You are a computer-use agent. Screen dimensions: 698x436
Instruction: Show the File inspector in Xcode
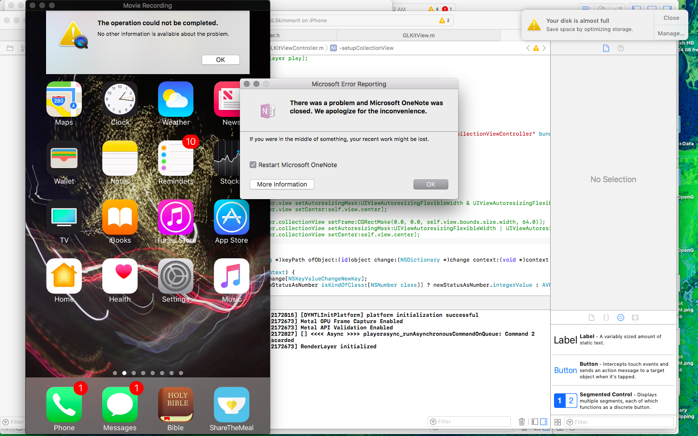coord(606,48)
